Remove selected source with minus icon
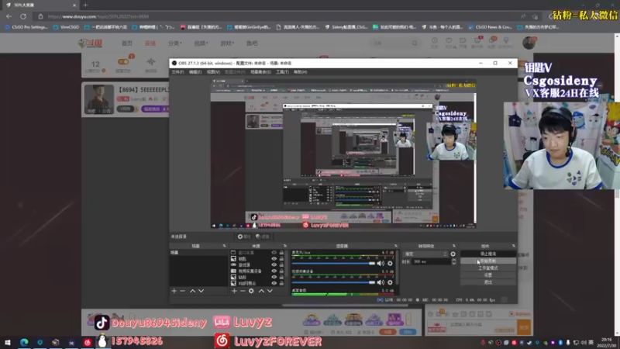620x349 pixels. pyautogui.click(x=243, y=291)
